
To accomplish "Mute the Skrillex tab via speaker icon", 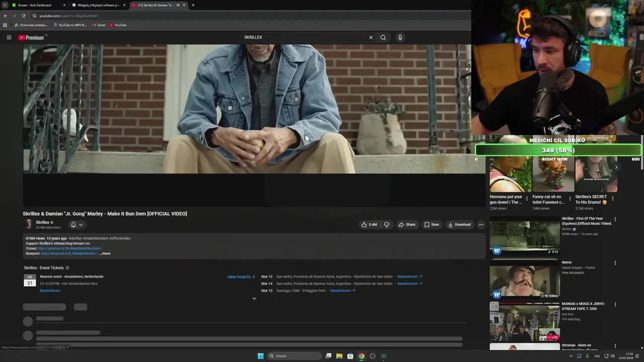I will tap(178, 5).
